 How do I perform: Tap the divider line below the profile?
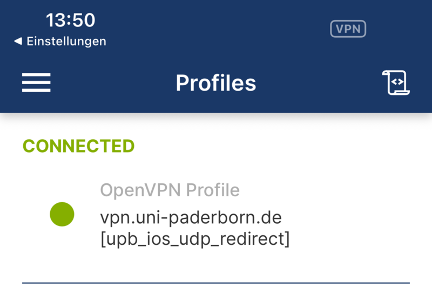[x=216, y=283]
